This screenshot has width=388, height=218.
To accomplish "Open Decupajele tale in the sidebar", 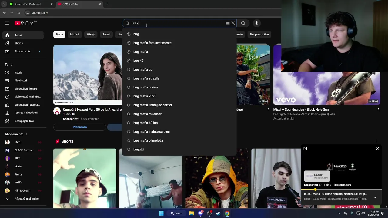I will [x=23, y=121].
